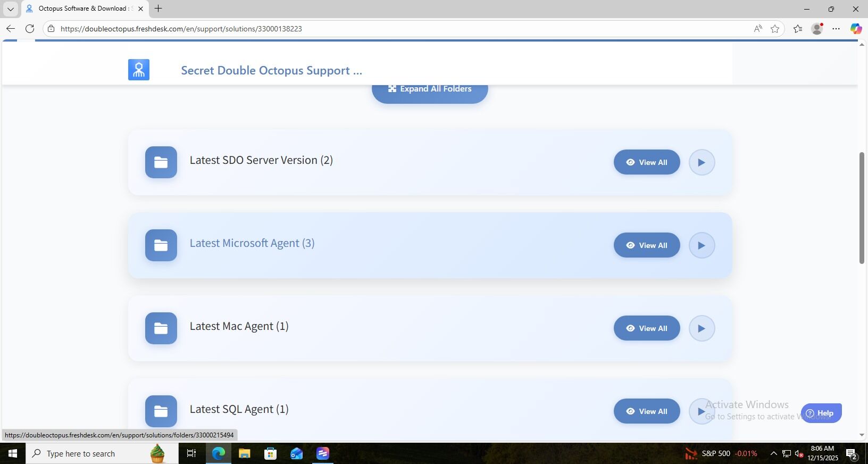Open the Latest Mac Agent folder icon
The width and height of the screenshot is (868, 464).
pos(161,328)
